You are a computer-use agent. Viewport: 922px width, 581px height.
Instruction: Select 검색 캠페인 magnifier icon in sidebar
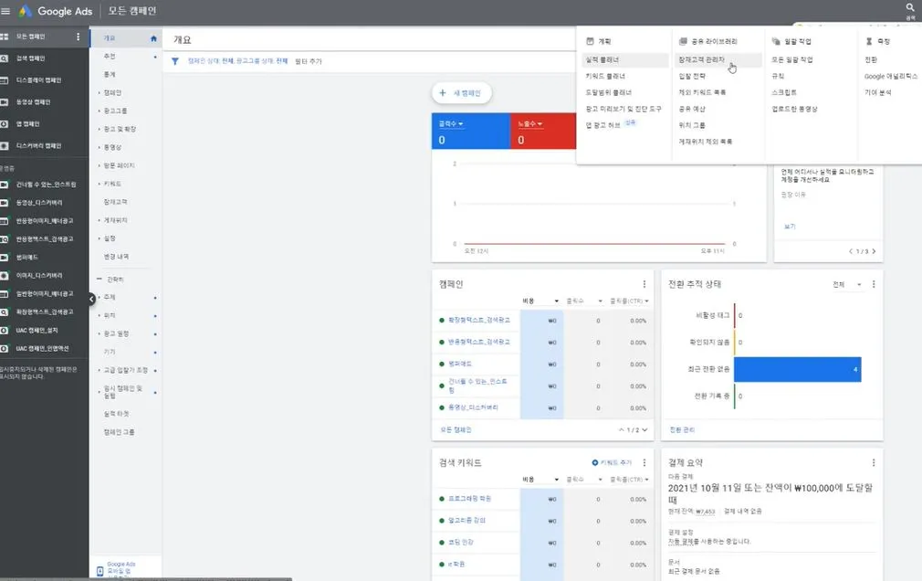click(5, 58)
